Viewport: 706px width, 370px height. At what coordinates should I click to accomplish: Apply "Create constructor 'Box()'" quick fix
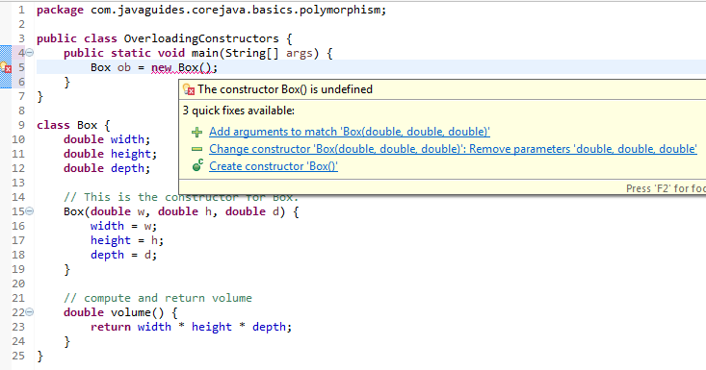click(274, 166)
